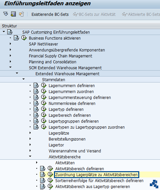Select Business Functions aktivieren text
This screenshot has width=160, height=190.
pos(55,38)
